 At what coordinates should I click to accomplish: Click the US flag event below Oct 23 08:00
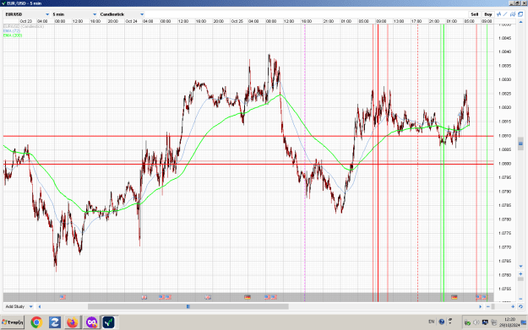(63, 297)
